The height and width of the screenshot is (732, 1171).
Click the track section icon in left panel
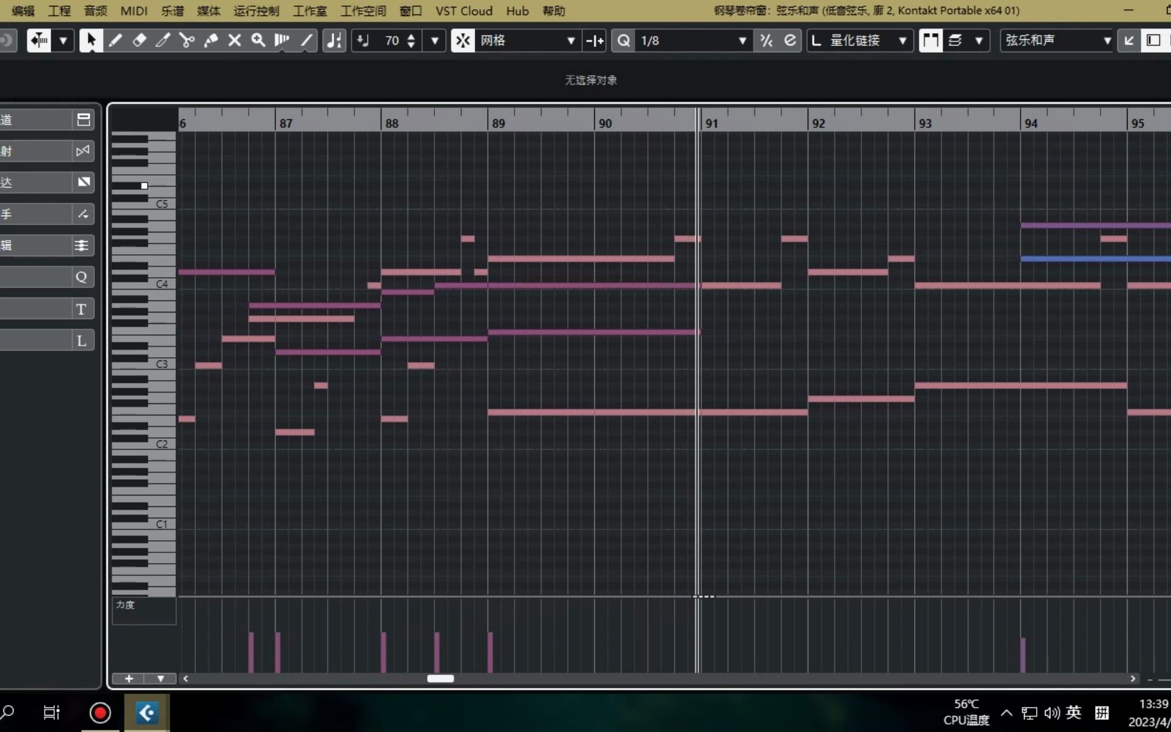tap(83, 120)
